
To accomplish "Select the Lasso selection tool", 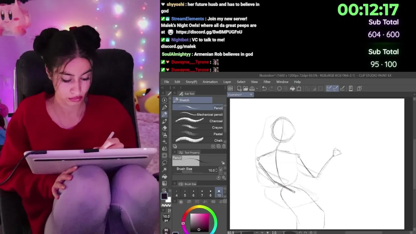I will pos(164,162).
